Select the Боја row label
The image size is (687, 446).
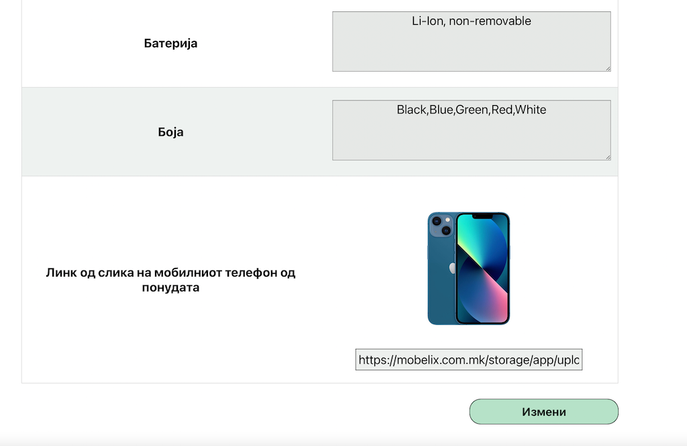170,132
